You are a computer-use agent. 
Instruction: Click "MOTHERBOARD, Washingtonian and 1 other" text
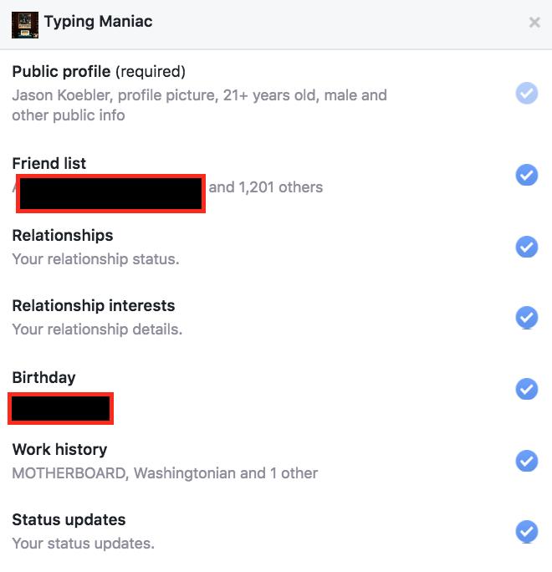click(165, 473)
